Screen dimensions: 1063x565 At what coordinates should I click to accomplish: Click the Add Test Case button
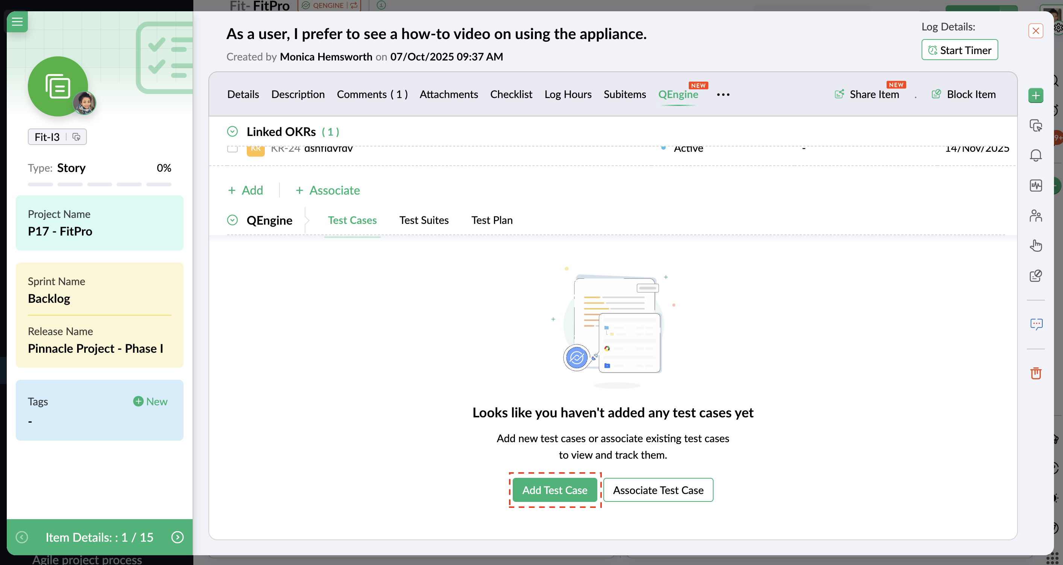554,490
